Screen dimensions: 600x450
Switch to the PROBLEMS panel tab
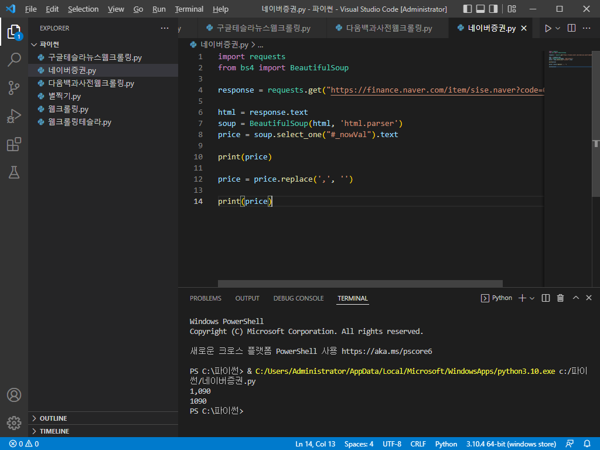tap(206, 298)
